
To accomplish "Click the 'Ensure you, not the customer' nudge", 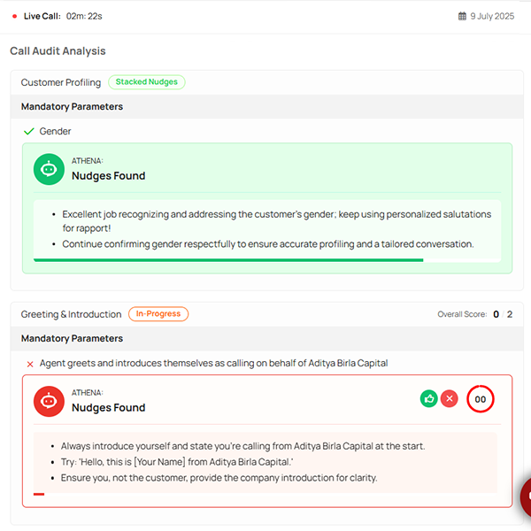I will [x=219, y=478].
